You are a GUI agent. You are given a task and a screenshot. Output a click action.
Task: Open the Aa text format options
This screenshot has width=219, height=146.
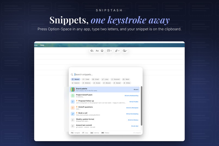(x=97, y=51)
